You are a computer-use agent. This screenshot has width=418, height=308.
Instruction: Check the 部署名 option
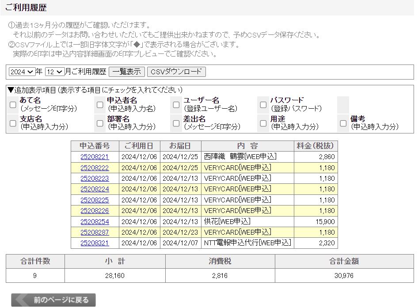pyautogui.click(x=100, y=124)
